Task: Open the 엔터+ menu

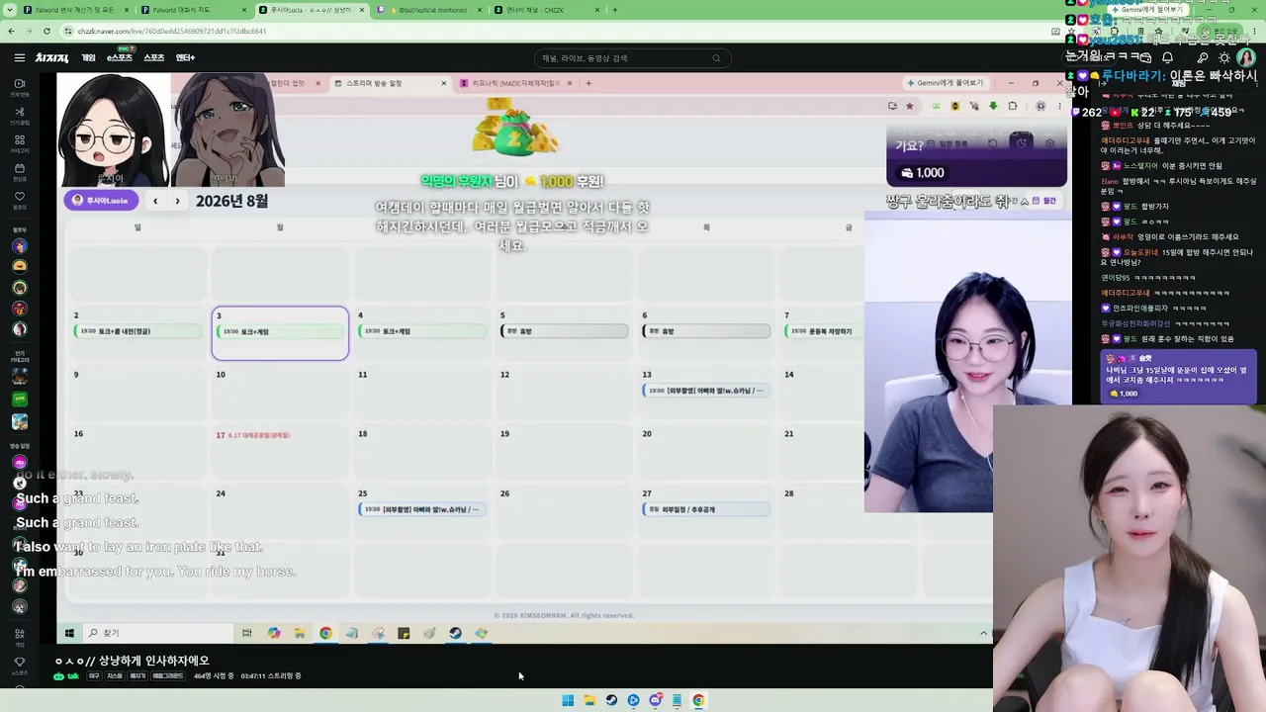Action: (185, 58)
